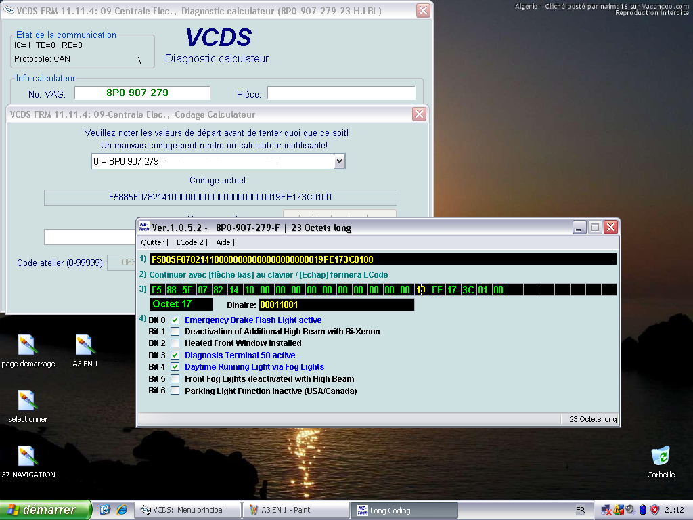Check Bit 6 Parking Light Function inactive
This screenshot has width=693, height=520.
(175, 391)
